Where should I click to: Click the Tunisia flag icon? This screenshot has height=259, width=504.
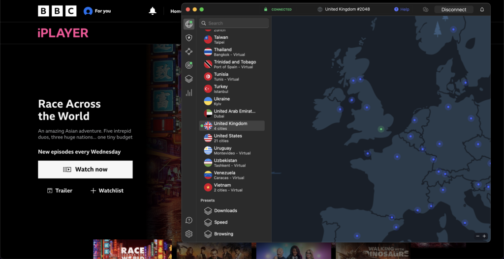[208, 76]
